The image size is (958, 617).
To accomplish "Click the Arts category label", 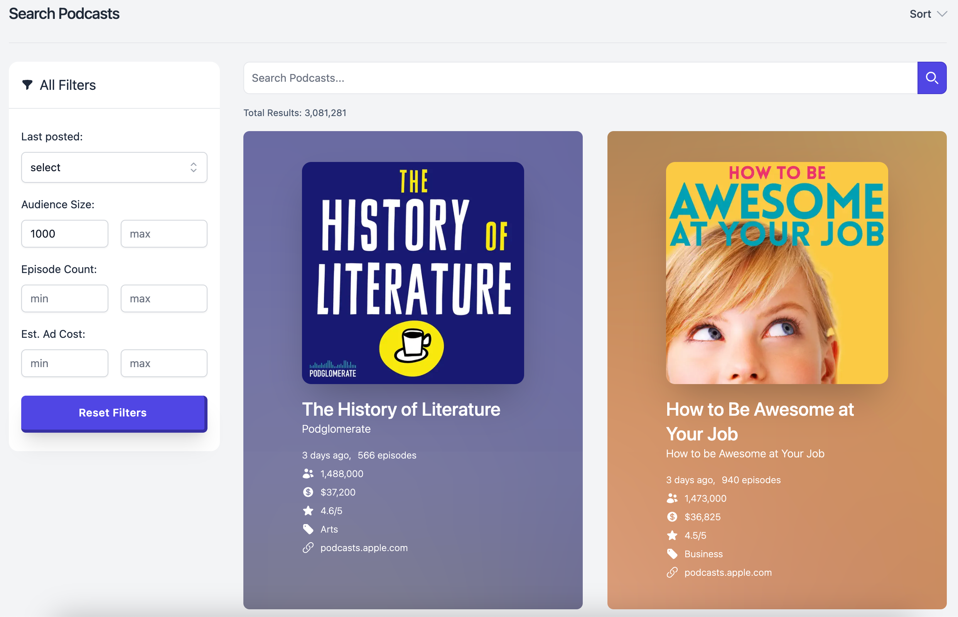I will (329, 529).
